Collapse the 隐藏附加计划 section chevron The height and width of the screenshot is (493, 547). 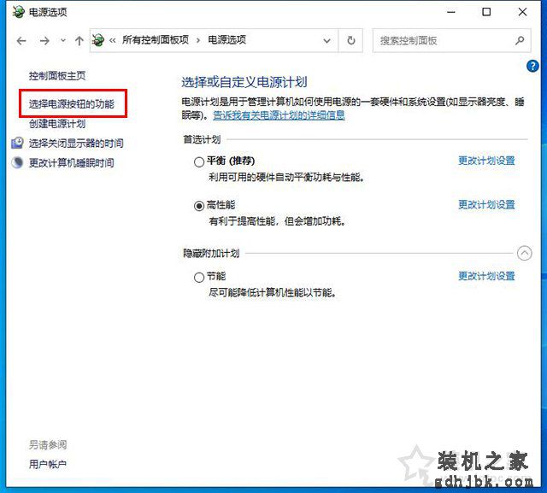[x=524, y=253]
